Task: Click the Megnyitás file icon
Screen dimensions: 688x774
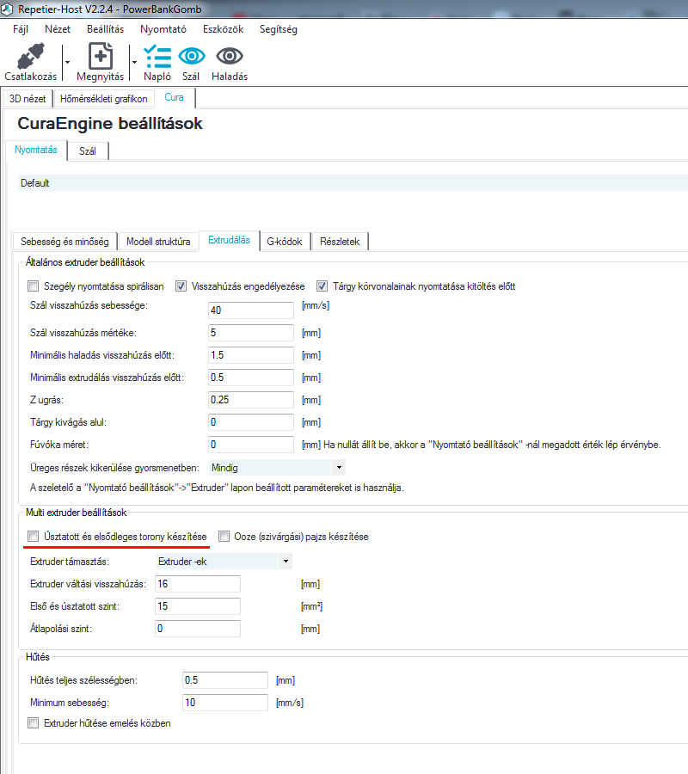Action: (x=100, y=56)
